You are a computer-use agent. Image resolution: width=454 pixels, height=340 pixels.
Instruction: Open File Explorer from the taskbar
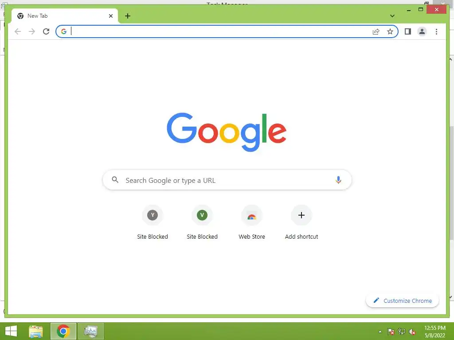[x=36, y=331]
